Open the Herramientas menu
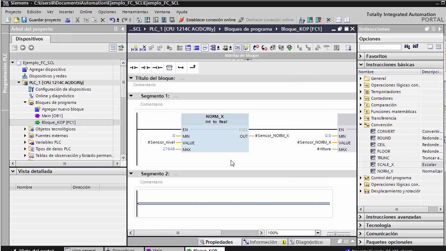Image resolution: width=446 pixels, height=251 pixels. pos(135,12)
